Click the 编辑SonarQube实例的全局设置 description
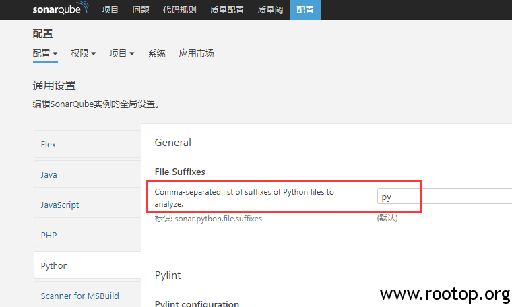 point(96,104)
